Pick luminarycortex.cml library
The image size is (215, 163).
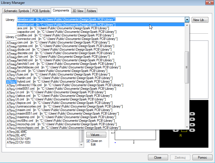(101, 106)
